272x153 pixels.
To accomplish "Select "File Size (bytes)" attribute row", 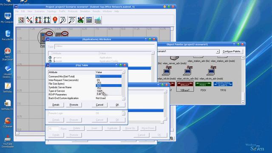I will tap(57, 84).
